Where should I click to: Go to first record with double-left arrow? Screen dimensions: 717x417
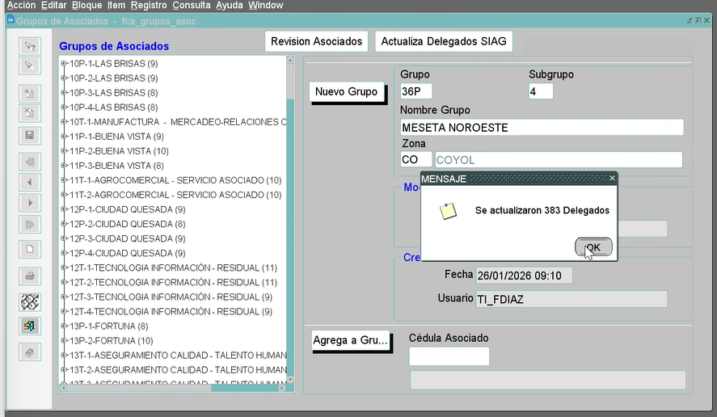pos(30,162)
